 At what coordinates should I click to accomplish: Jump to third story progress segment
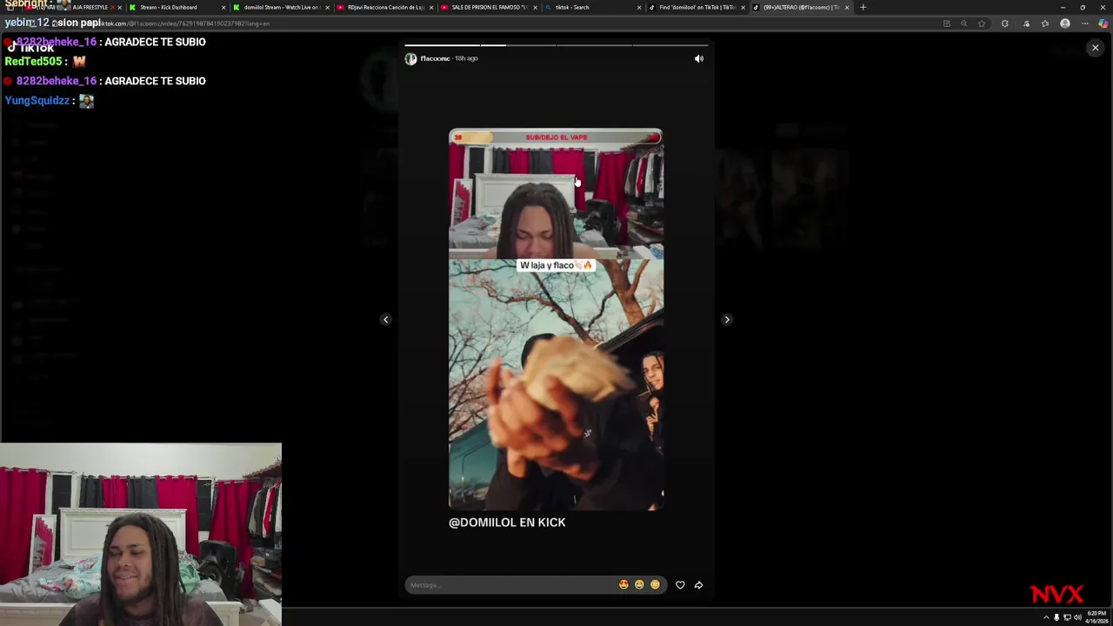click(x=593, y=44)
